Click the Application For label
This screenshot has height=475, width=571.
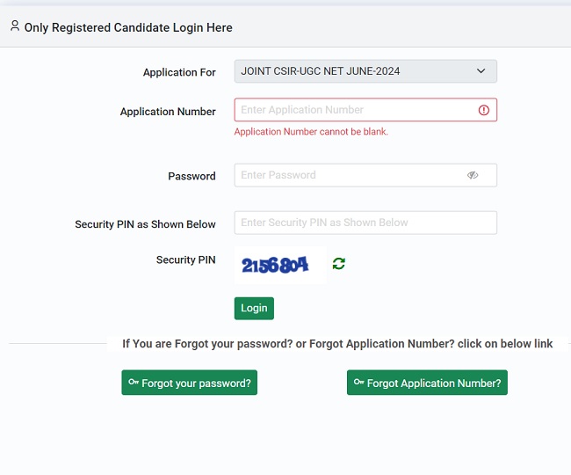click(x=179, y=72)
